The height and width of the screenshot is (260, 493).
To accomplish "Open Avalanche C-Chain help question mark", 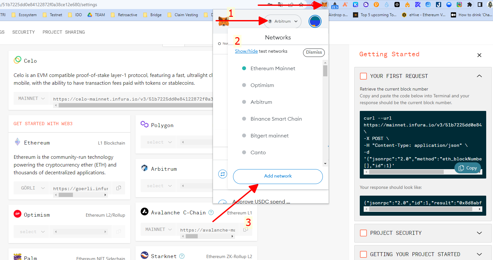I will click(211, 212).
